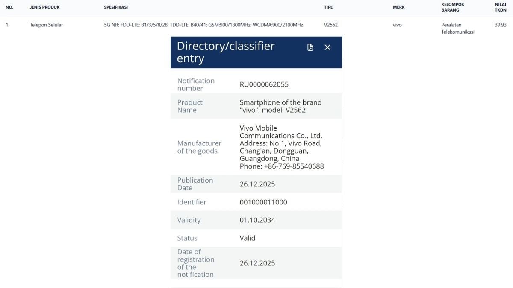The width and height of the screenshot is (513, 288).
Task: Select the 5G NR specification cell
Action: pos(203,25)
